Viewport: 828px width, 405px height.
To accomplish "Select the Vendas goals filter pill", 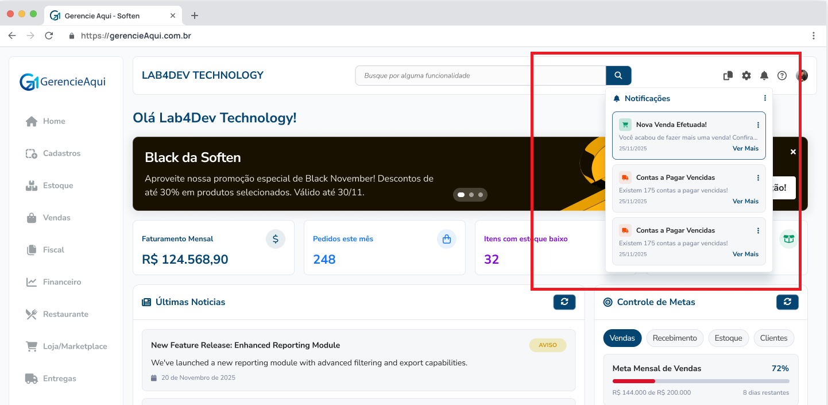I will [622, 338].
